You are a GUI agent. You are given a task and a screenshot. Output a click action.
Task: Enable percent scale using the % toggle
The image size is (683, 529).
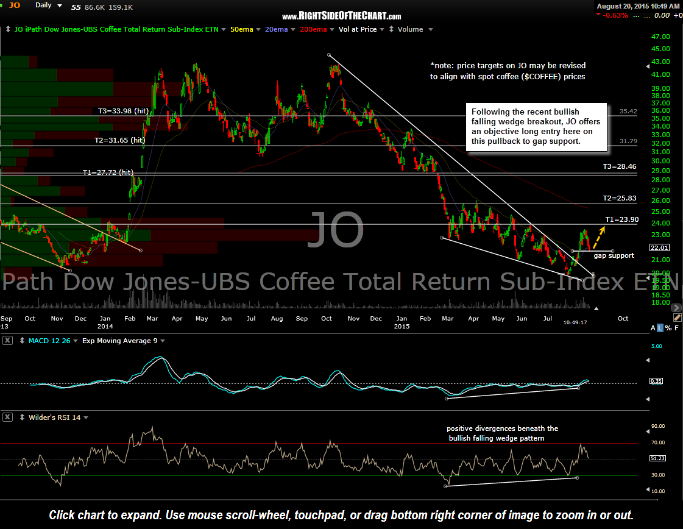(668, 328)
